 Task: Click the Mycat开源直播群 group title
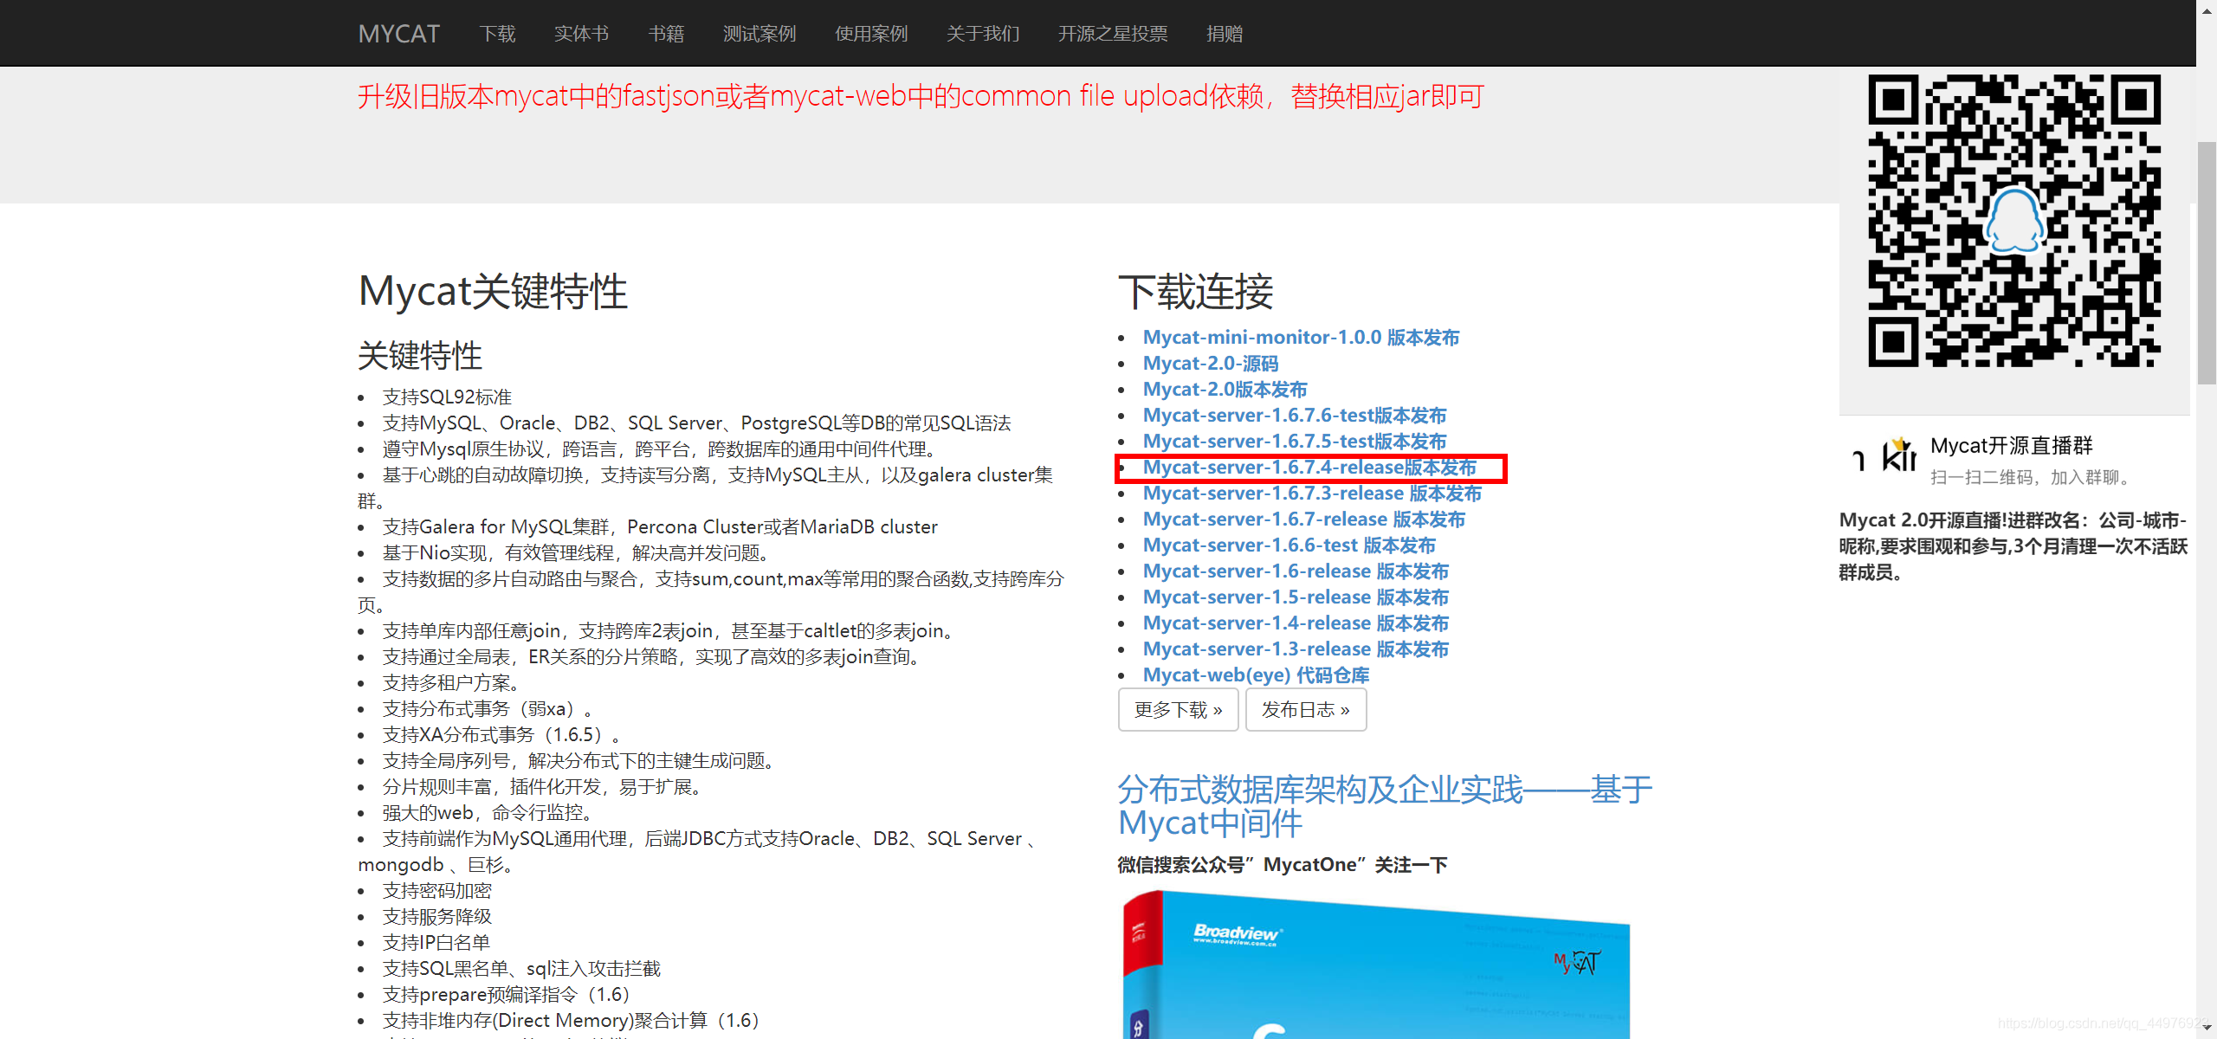2011,446
